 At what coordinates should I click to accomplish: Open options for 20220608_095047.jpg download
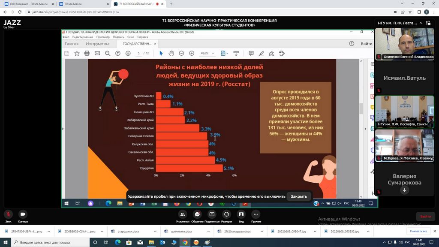pos(314,232)
